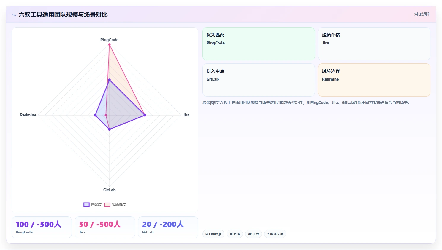The height and width of the screenshot is (250, 442).
Task: Click the chart title 六款工具适用团队规模与场景对比
Action: (x=63, y=15)
